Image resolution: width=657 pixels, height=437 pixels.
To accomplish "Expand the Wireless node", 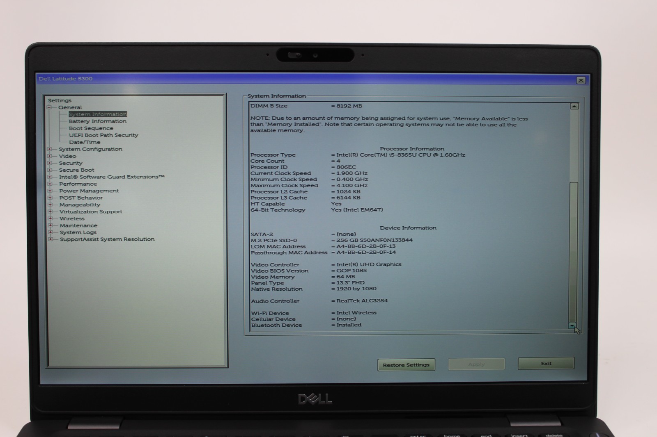I will pyautogui.click(x=51, y=218).
